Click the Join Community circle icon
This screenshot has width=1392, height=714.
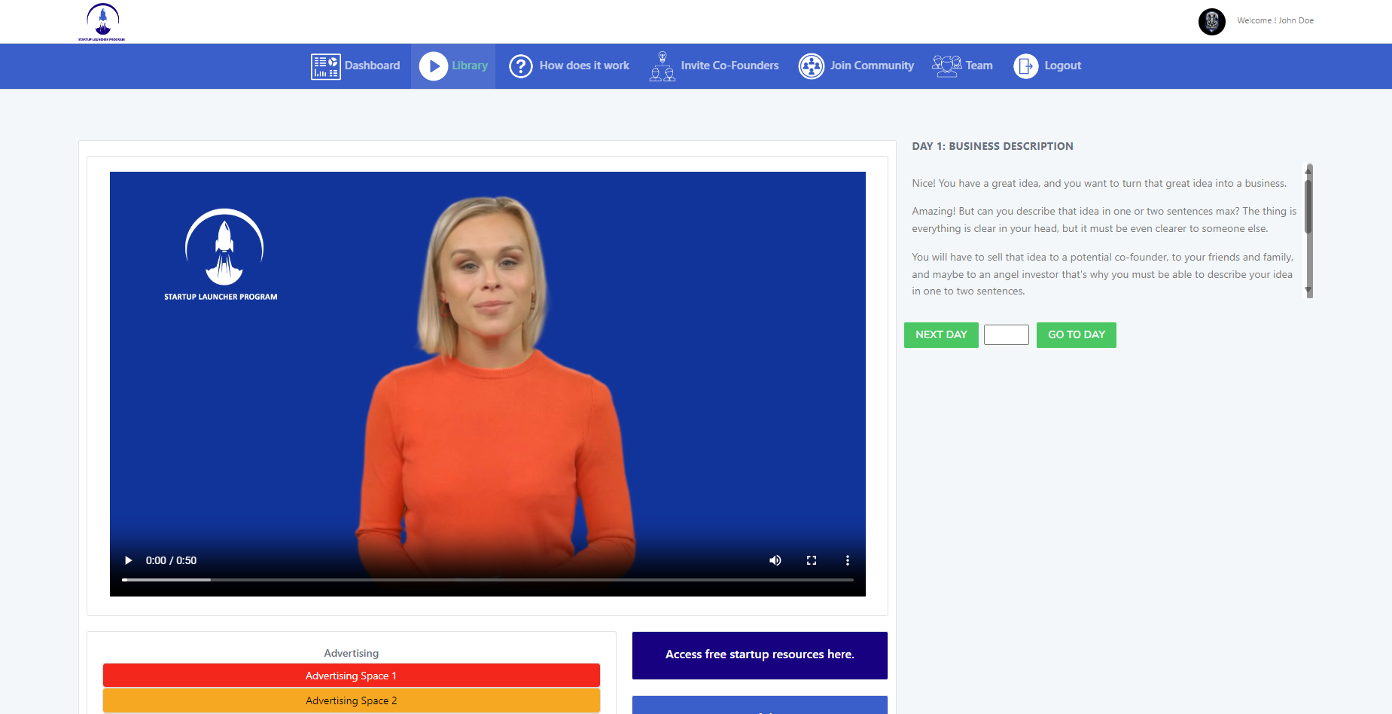pyautogui.click(x=811, y=66)
